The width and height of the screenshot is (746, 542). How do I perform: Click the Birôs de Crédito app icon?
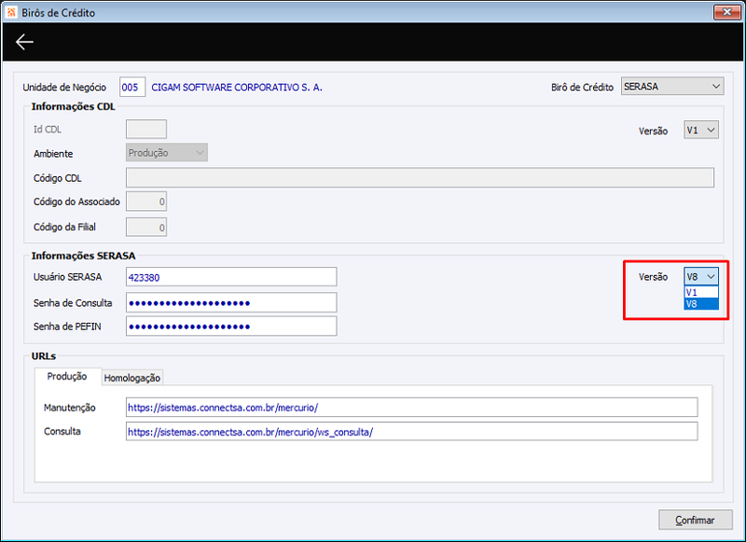11,12
